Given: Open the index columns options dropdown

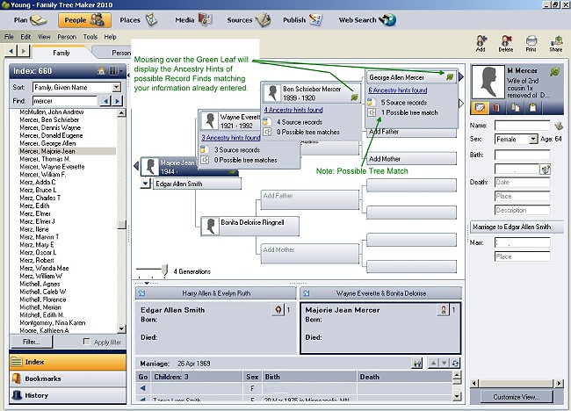Looking at the screenshot, I should click(116, 71).
